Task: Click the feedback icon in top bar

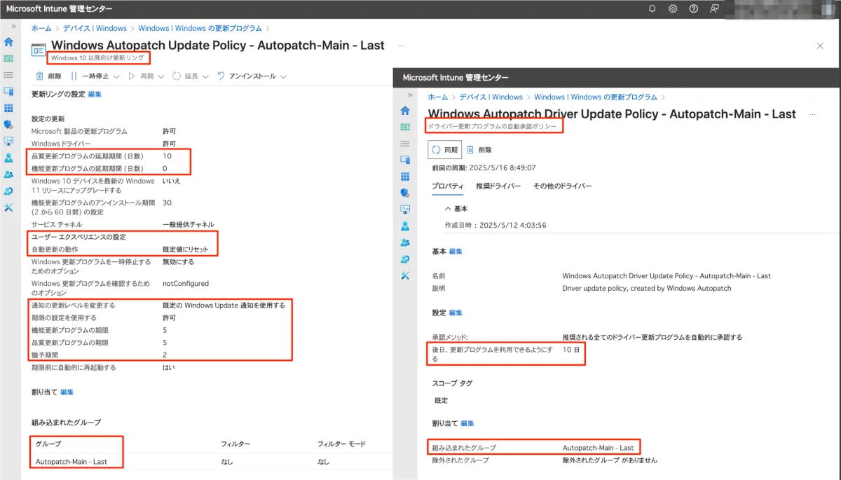Action: [x=714, y=8]
